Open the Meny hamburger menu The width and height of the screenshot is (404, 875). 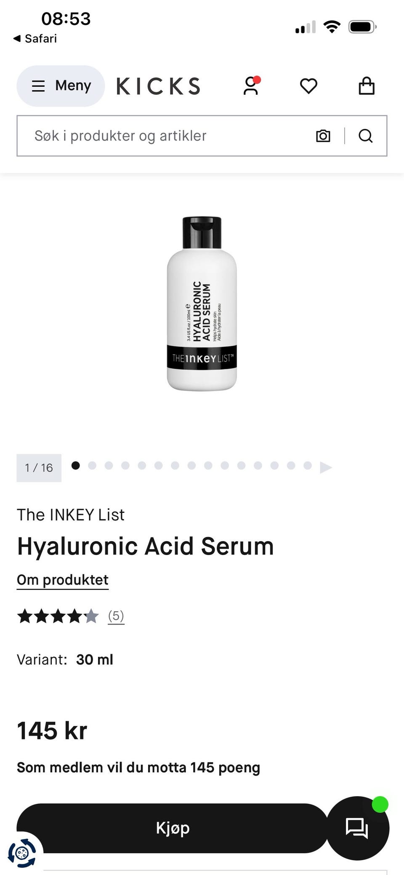(61, 86)
